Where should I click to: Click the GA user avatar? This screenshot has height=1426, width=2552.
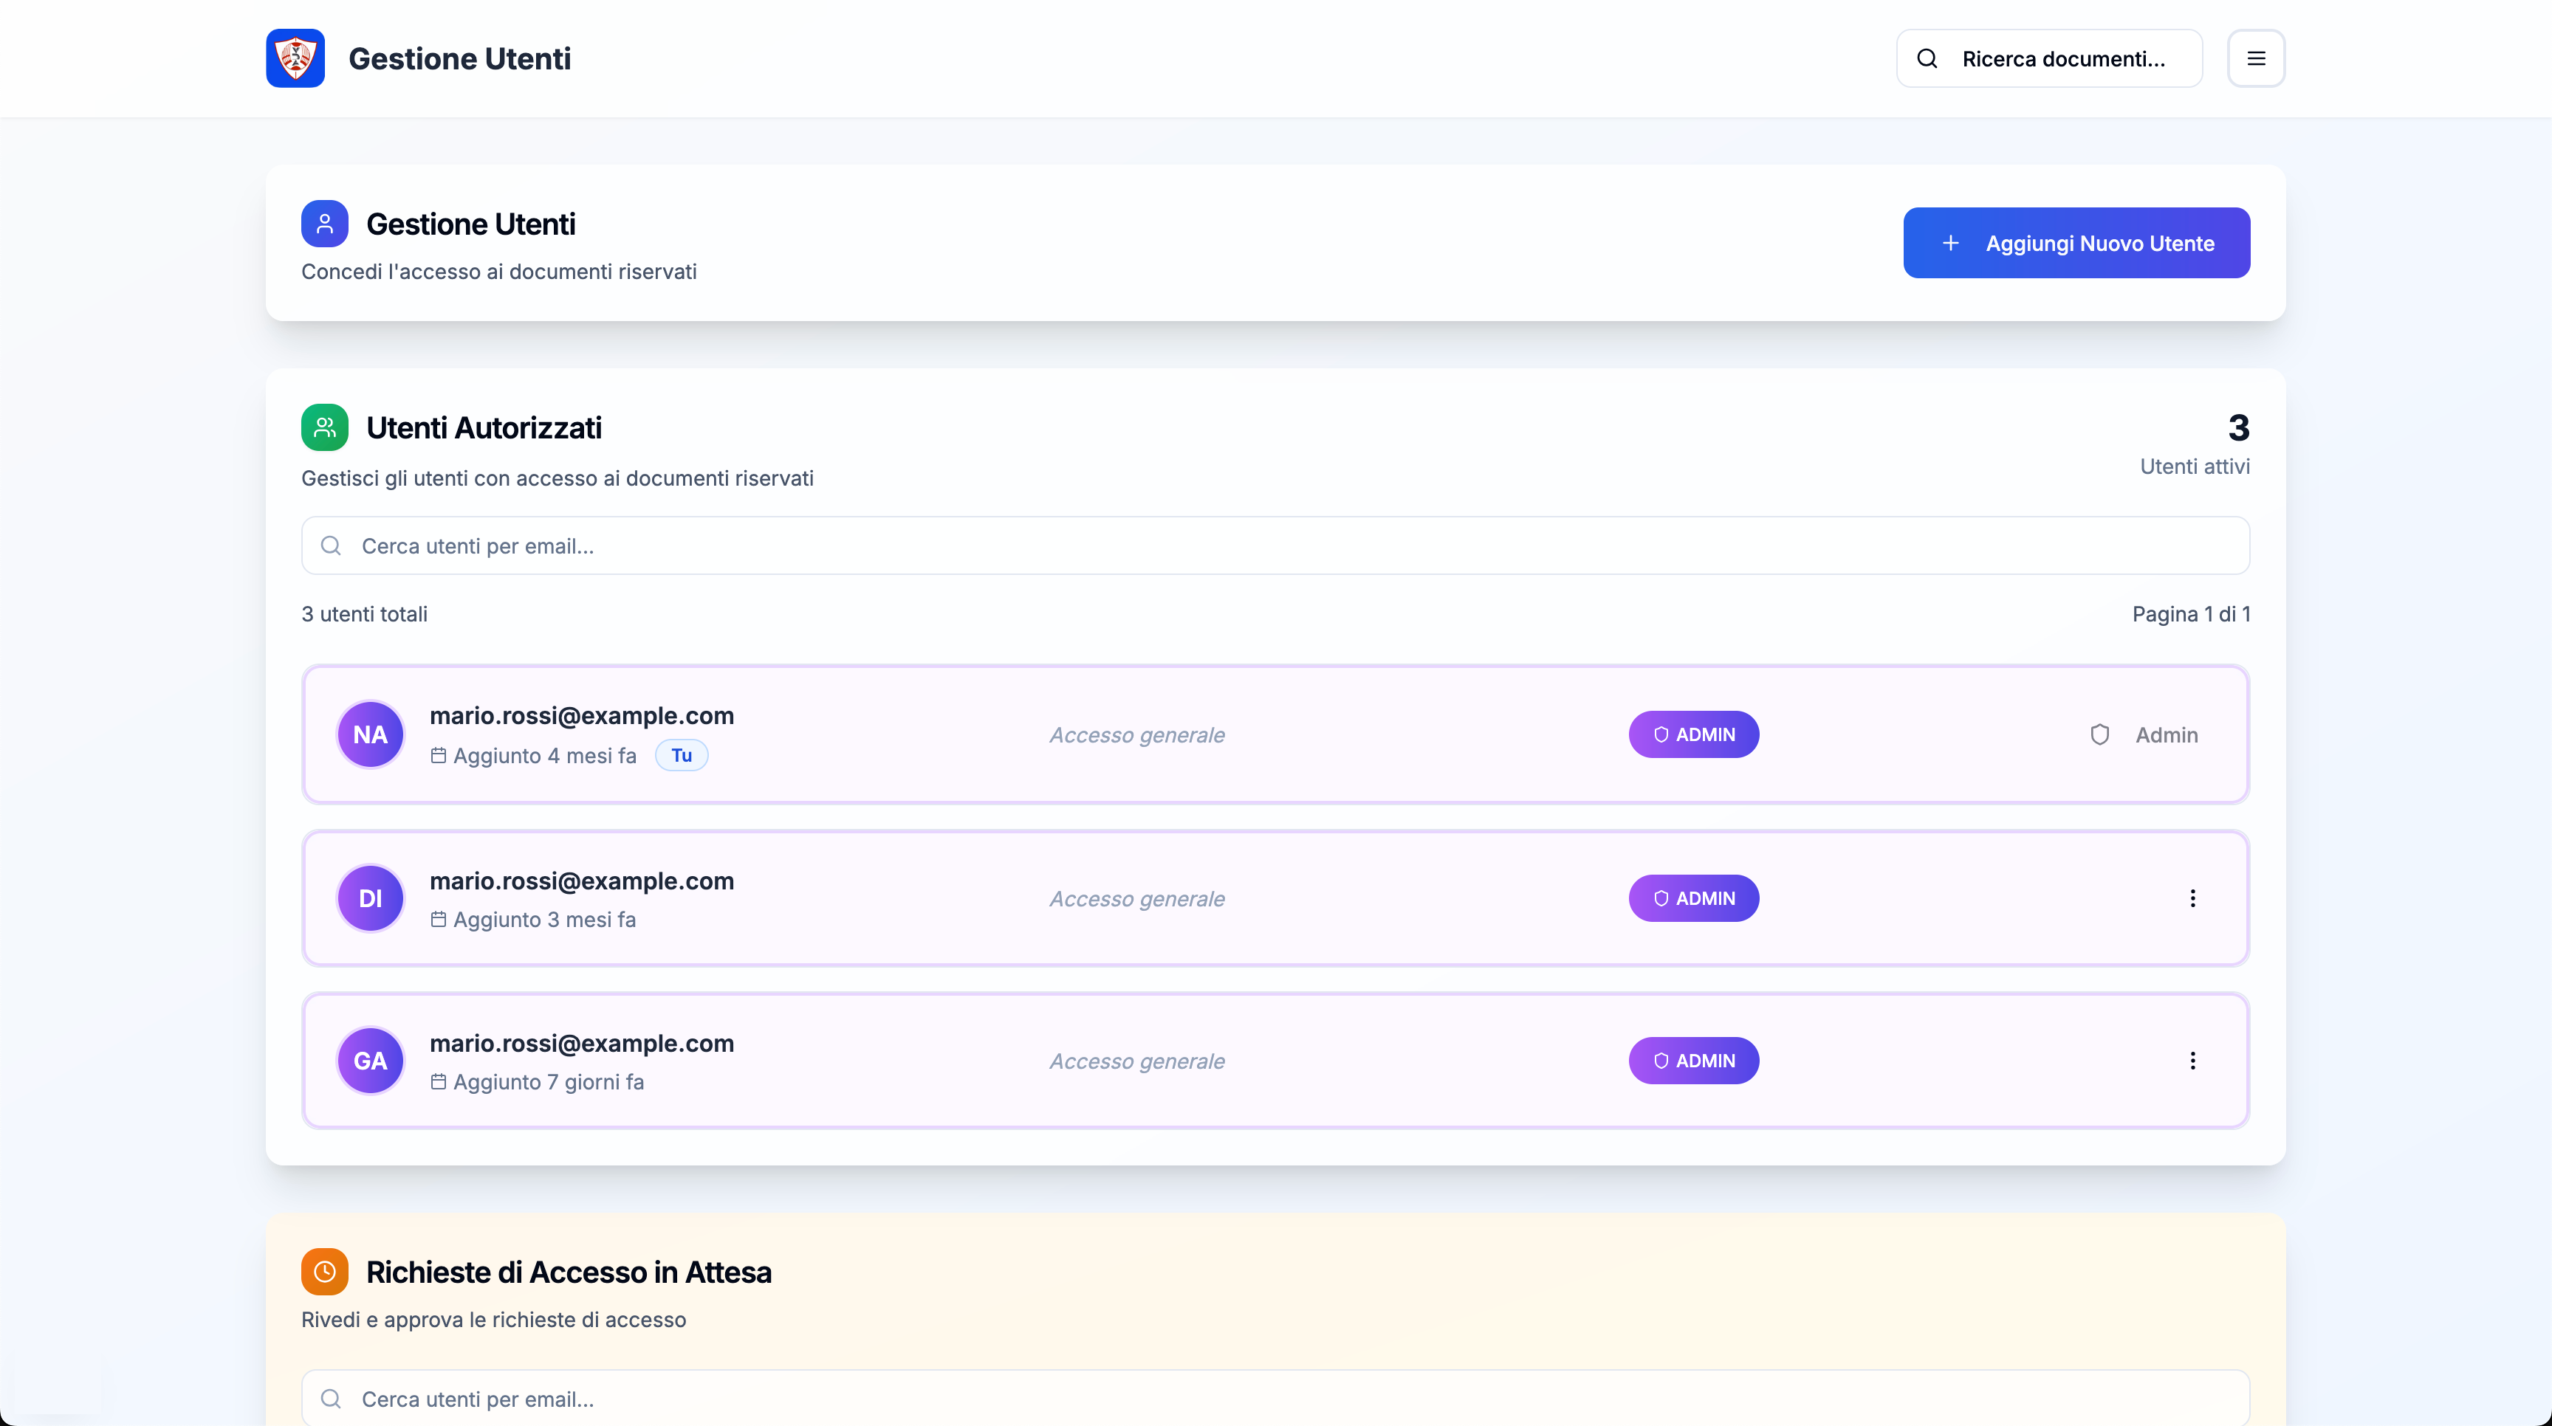[369, 1061]
